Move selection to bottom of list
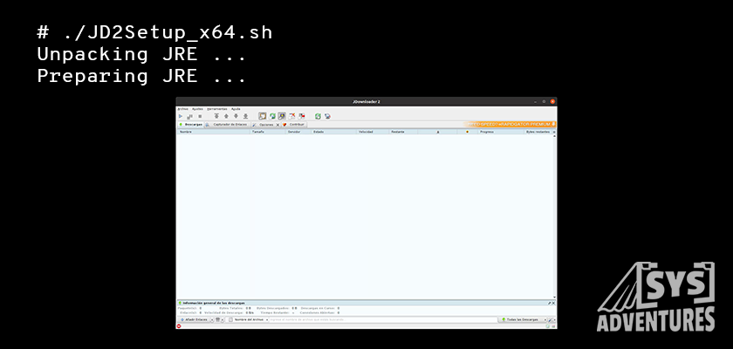Screen dimensions: 733x349 pyautogui.click(x=245, y=116)
